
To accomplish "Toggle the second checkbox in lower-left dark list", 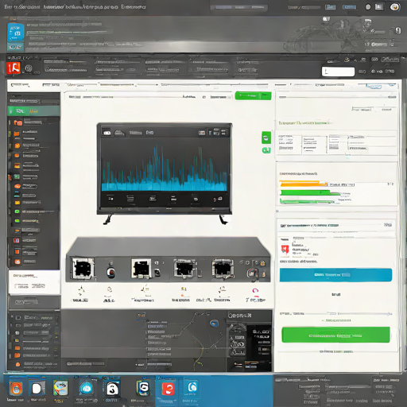I will (x=18, y=325).
